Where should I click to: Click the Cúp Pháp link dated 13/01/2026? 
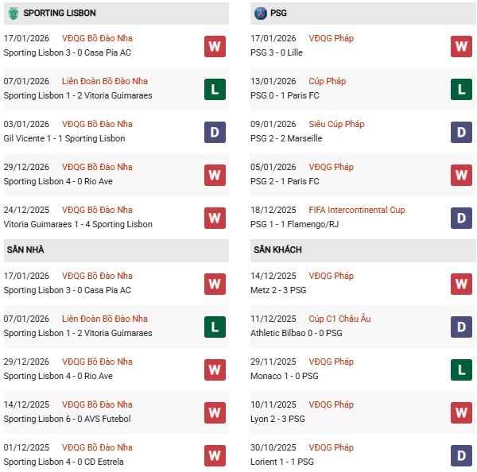(x=327, y=81)
